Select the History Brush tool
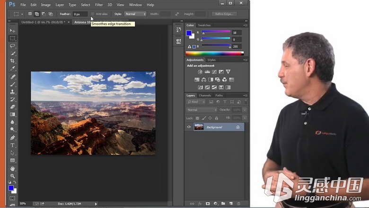Viewport: 369px width, 208px height. point(12,99)
